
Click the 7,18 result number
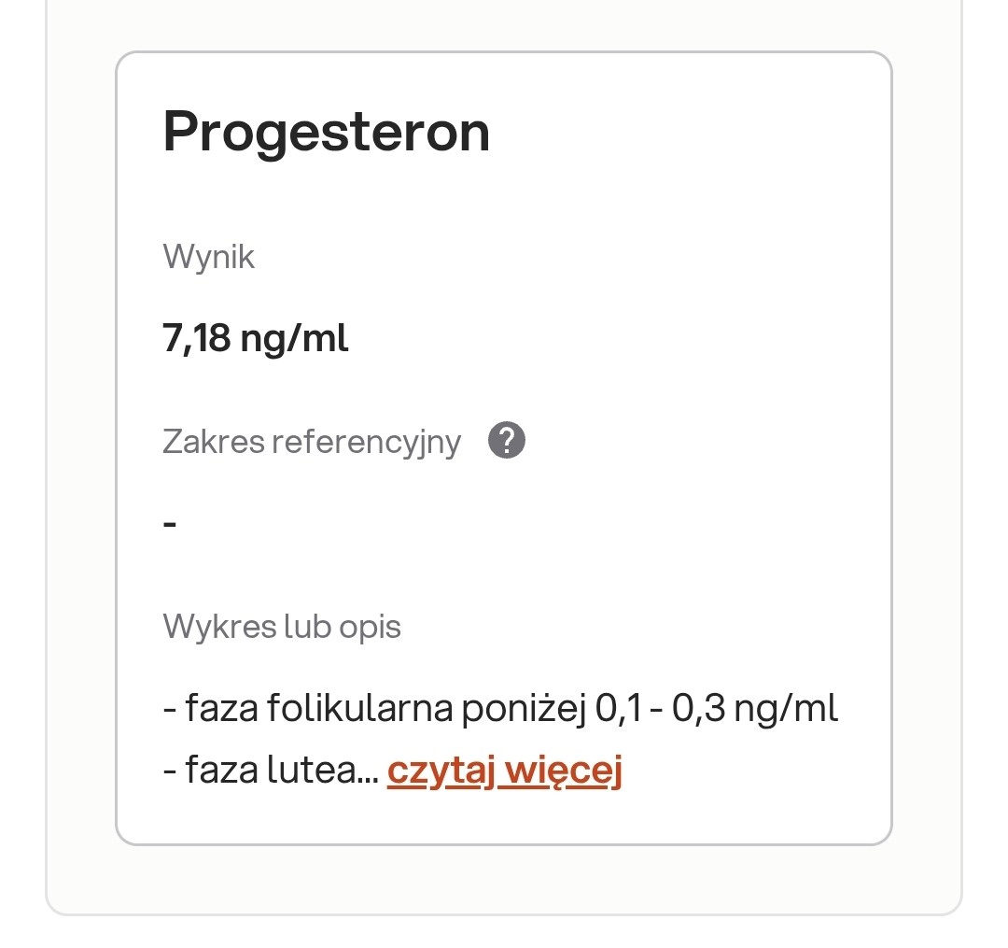pyautogui.click(x=196, y=338)
